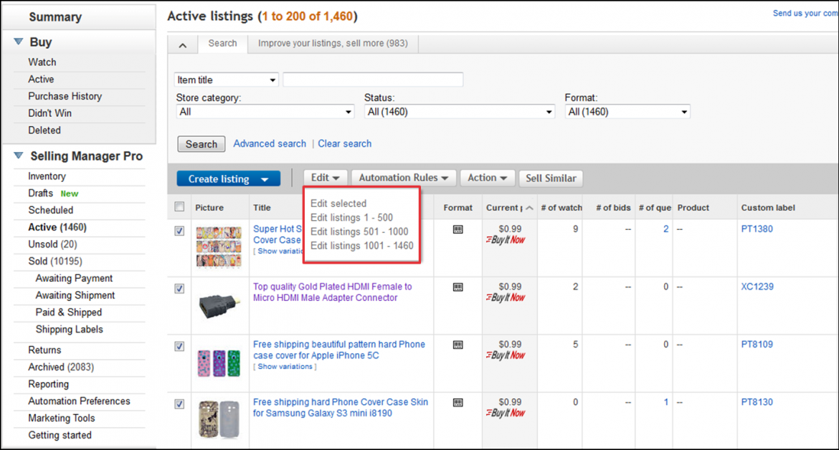This screenshot has width=839, height=450.
Task: Open the Status dropdown
Action: pyautogui.click(x=459, y=112)
